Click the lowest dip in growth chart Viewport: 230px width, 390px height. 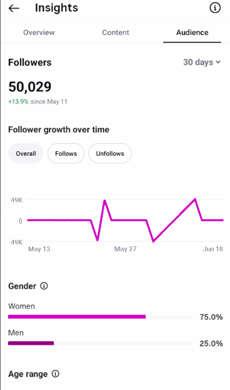[x=153, y=241]
